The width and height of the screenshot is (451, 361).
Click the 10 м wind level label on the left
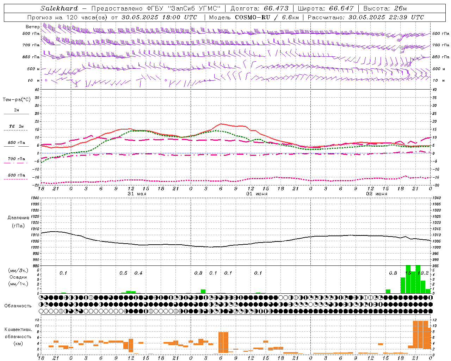pyautogui.click(x=33, y=80)
